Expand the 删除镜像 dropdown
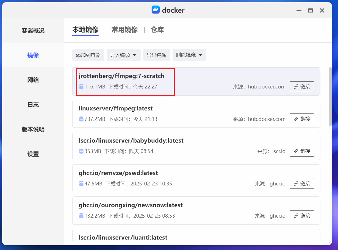 [x=189, y=55]
